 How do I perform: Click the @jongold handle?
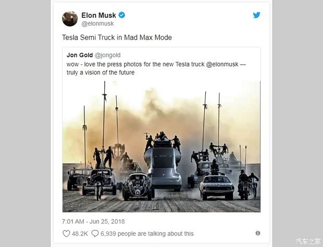107,55
